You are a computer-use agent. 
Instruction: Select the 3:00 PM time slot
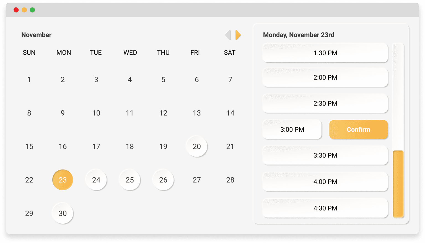click(x=292, y=130)
